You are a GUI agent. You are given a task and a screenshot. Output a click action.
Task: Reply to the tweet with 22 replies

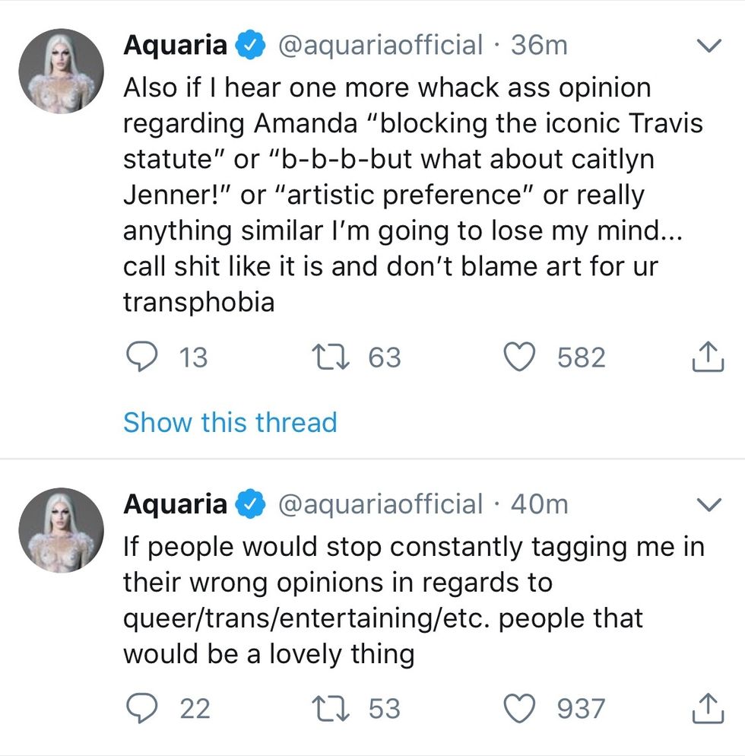click(x=141, y=708)
